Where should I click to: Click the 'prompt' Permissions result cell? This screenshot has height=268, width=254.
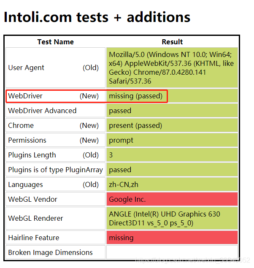click(172, 140)
